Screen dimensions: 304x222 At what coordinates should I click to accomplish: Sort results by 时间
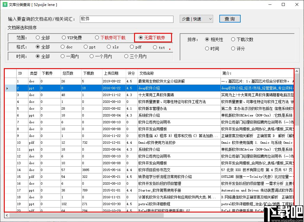coord(212,49)
